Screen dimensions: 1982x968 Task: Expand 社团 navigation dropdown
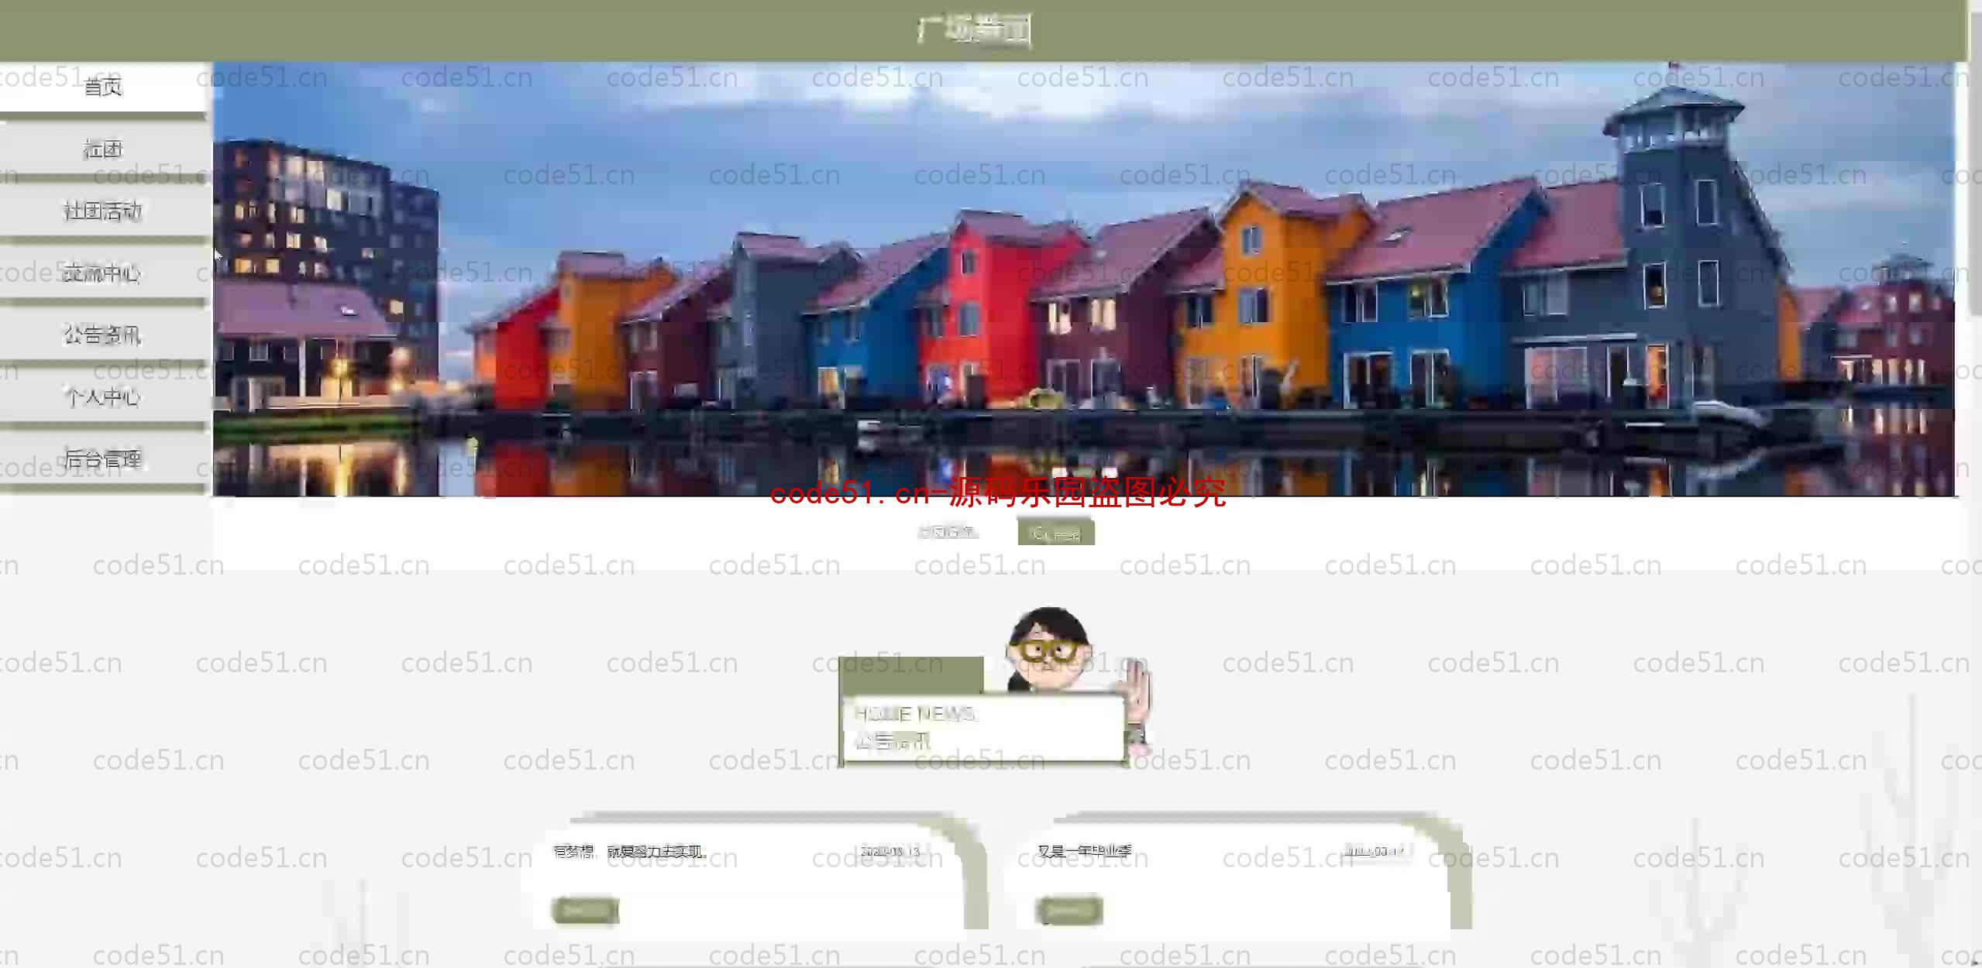point(102,148)
